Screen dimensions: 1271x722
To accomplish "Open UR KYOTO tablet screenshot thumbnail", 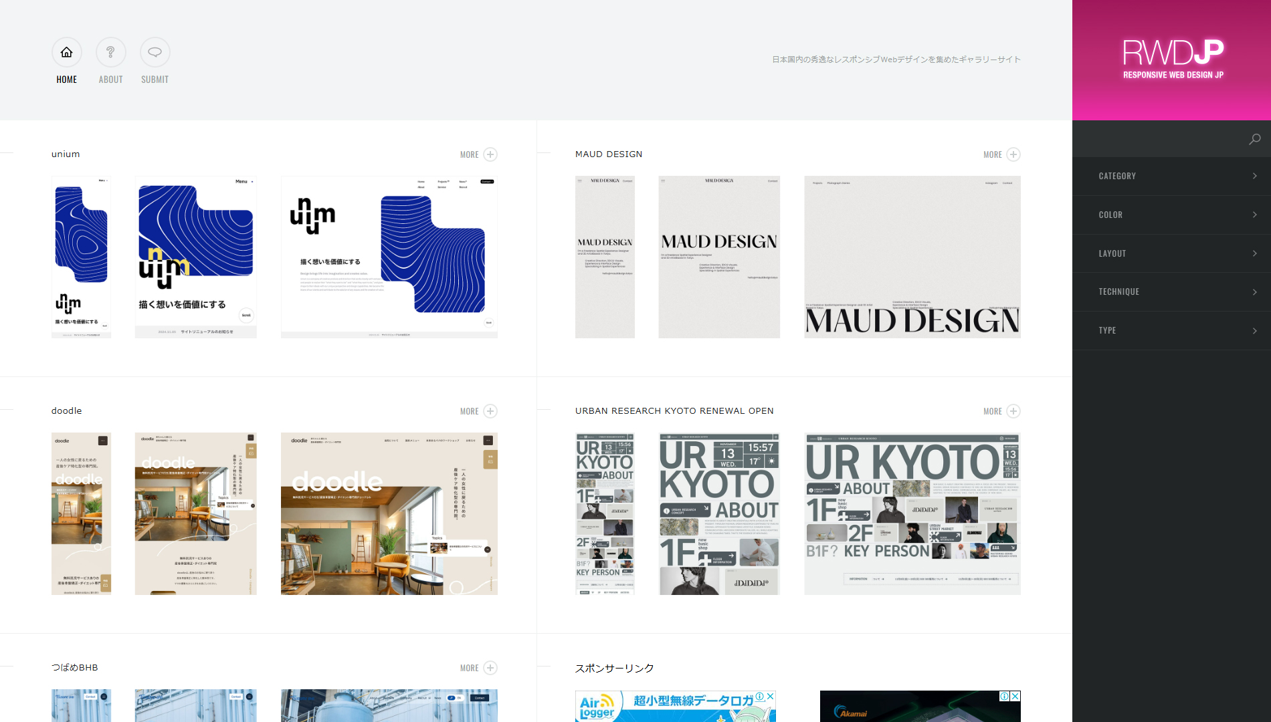I will point(719,514).
